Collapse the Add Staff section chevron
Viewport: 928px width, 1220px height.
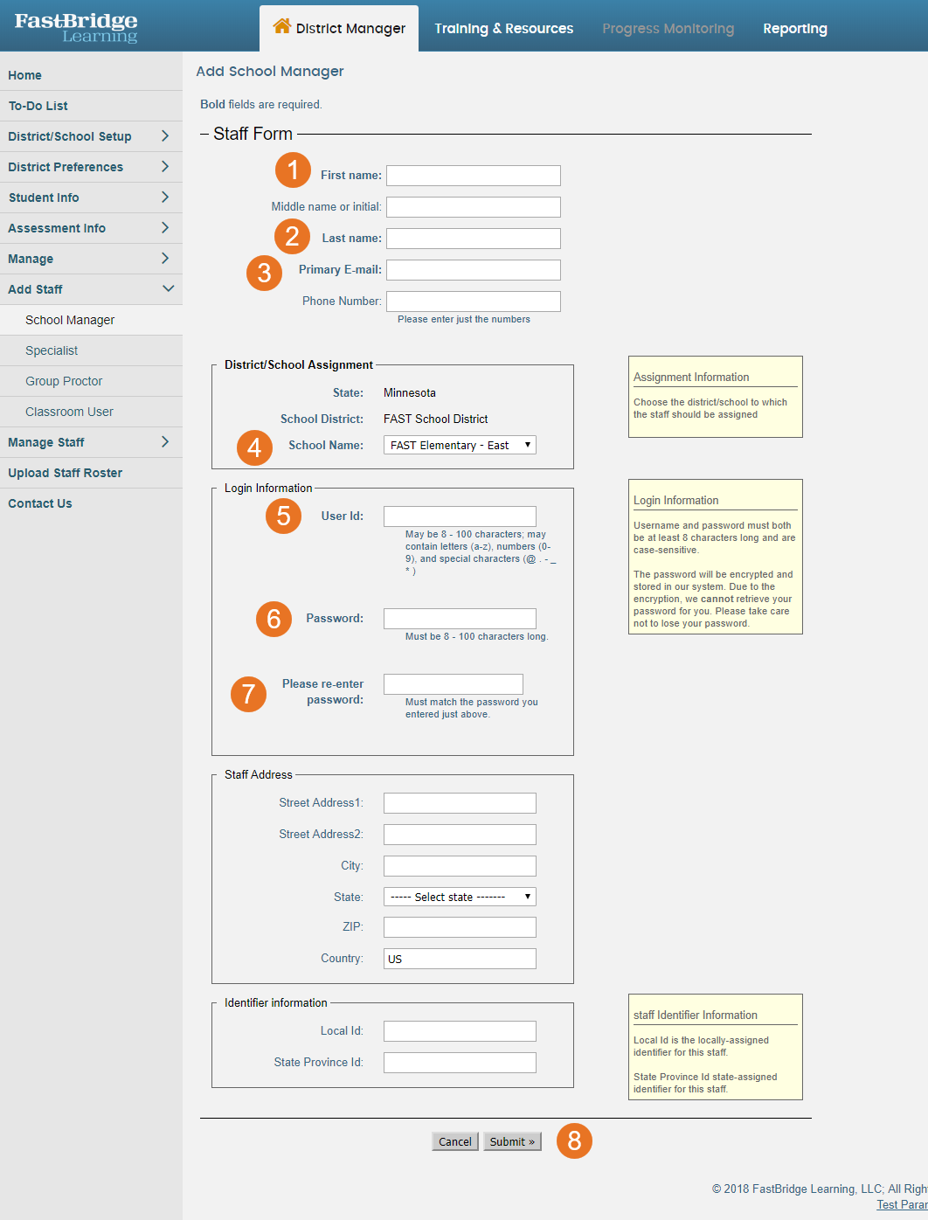168,288
